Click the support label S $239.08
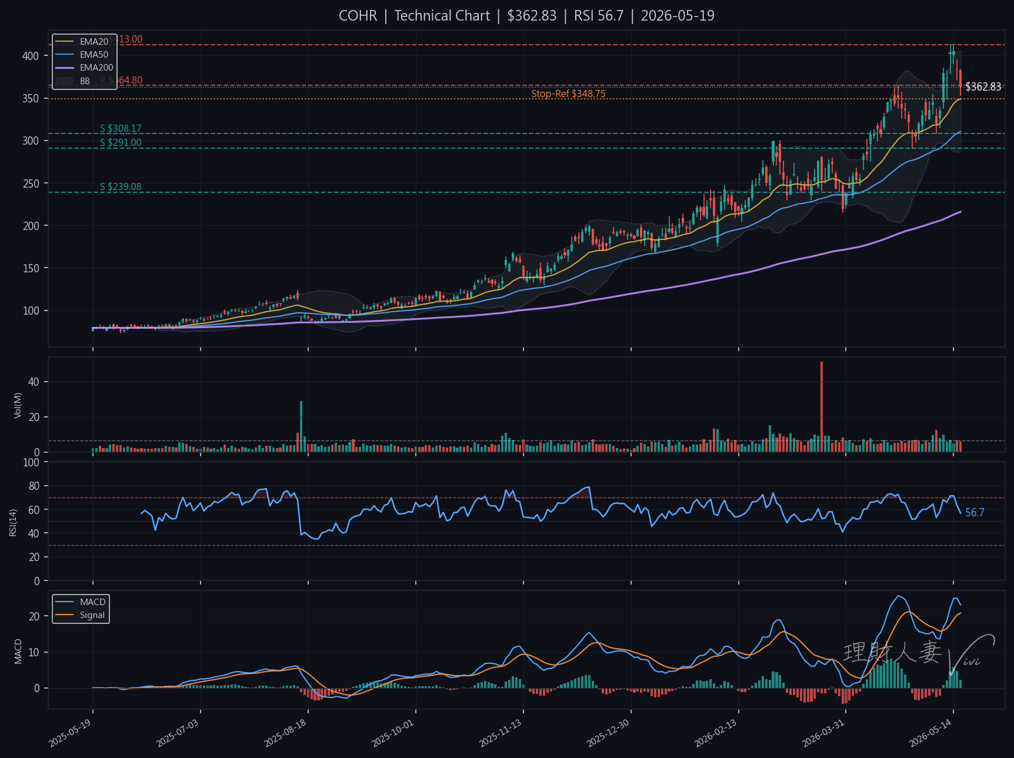Viewport: 1014px width, 758px height. pos(121,187)
